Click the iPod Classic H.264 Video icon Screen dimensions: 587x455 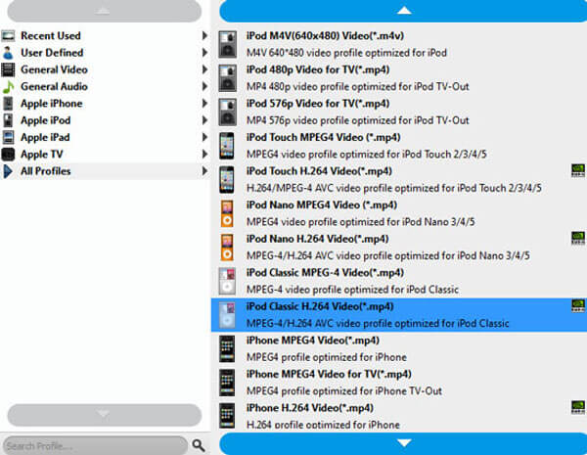(x=227, y=315)
